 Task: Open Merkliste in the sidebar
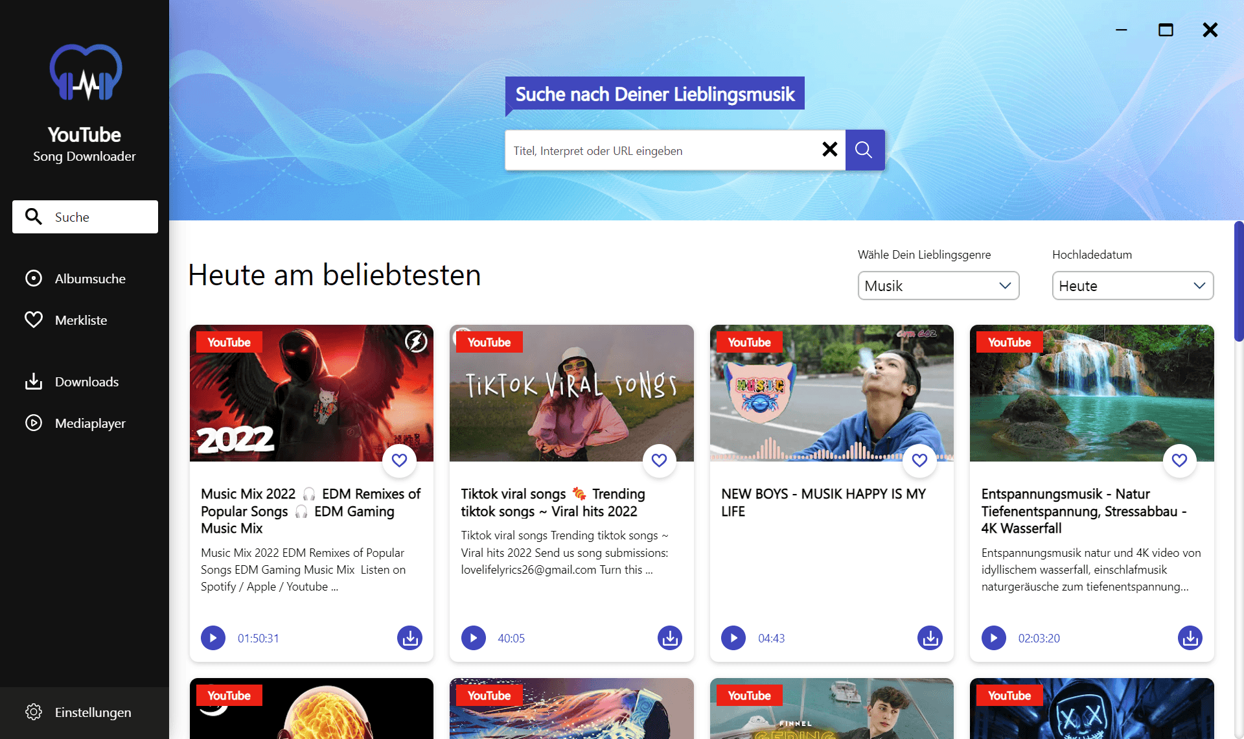point(85,320)
